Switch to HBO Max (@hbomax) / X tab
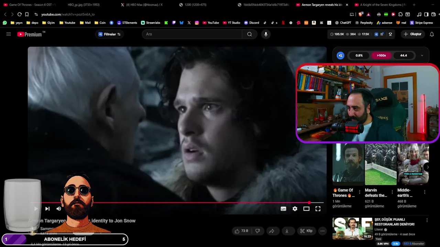 pos(142,5)
